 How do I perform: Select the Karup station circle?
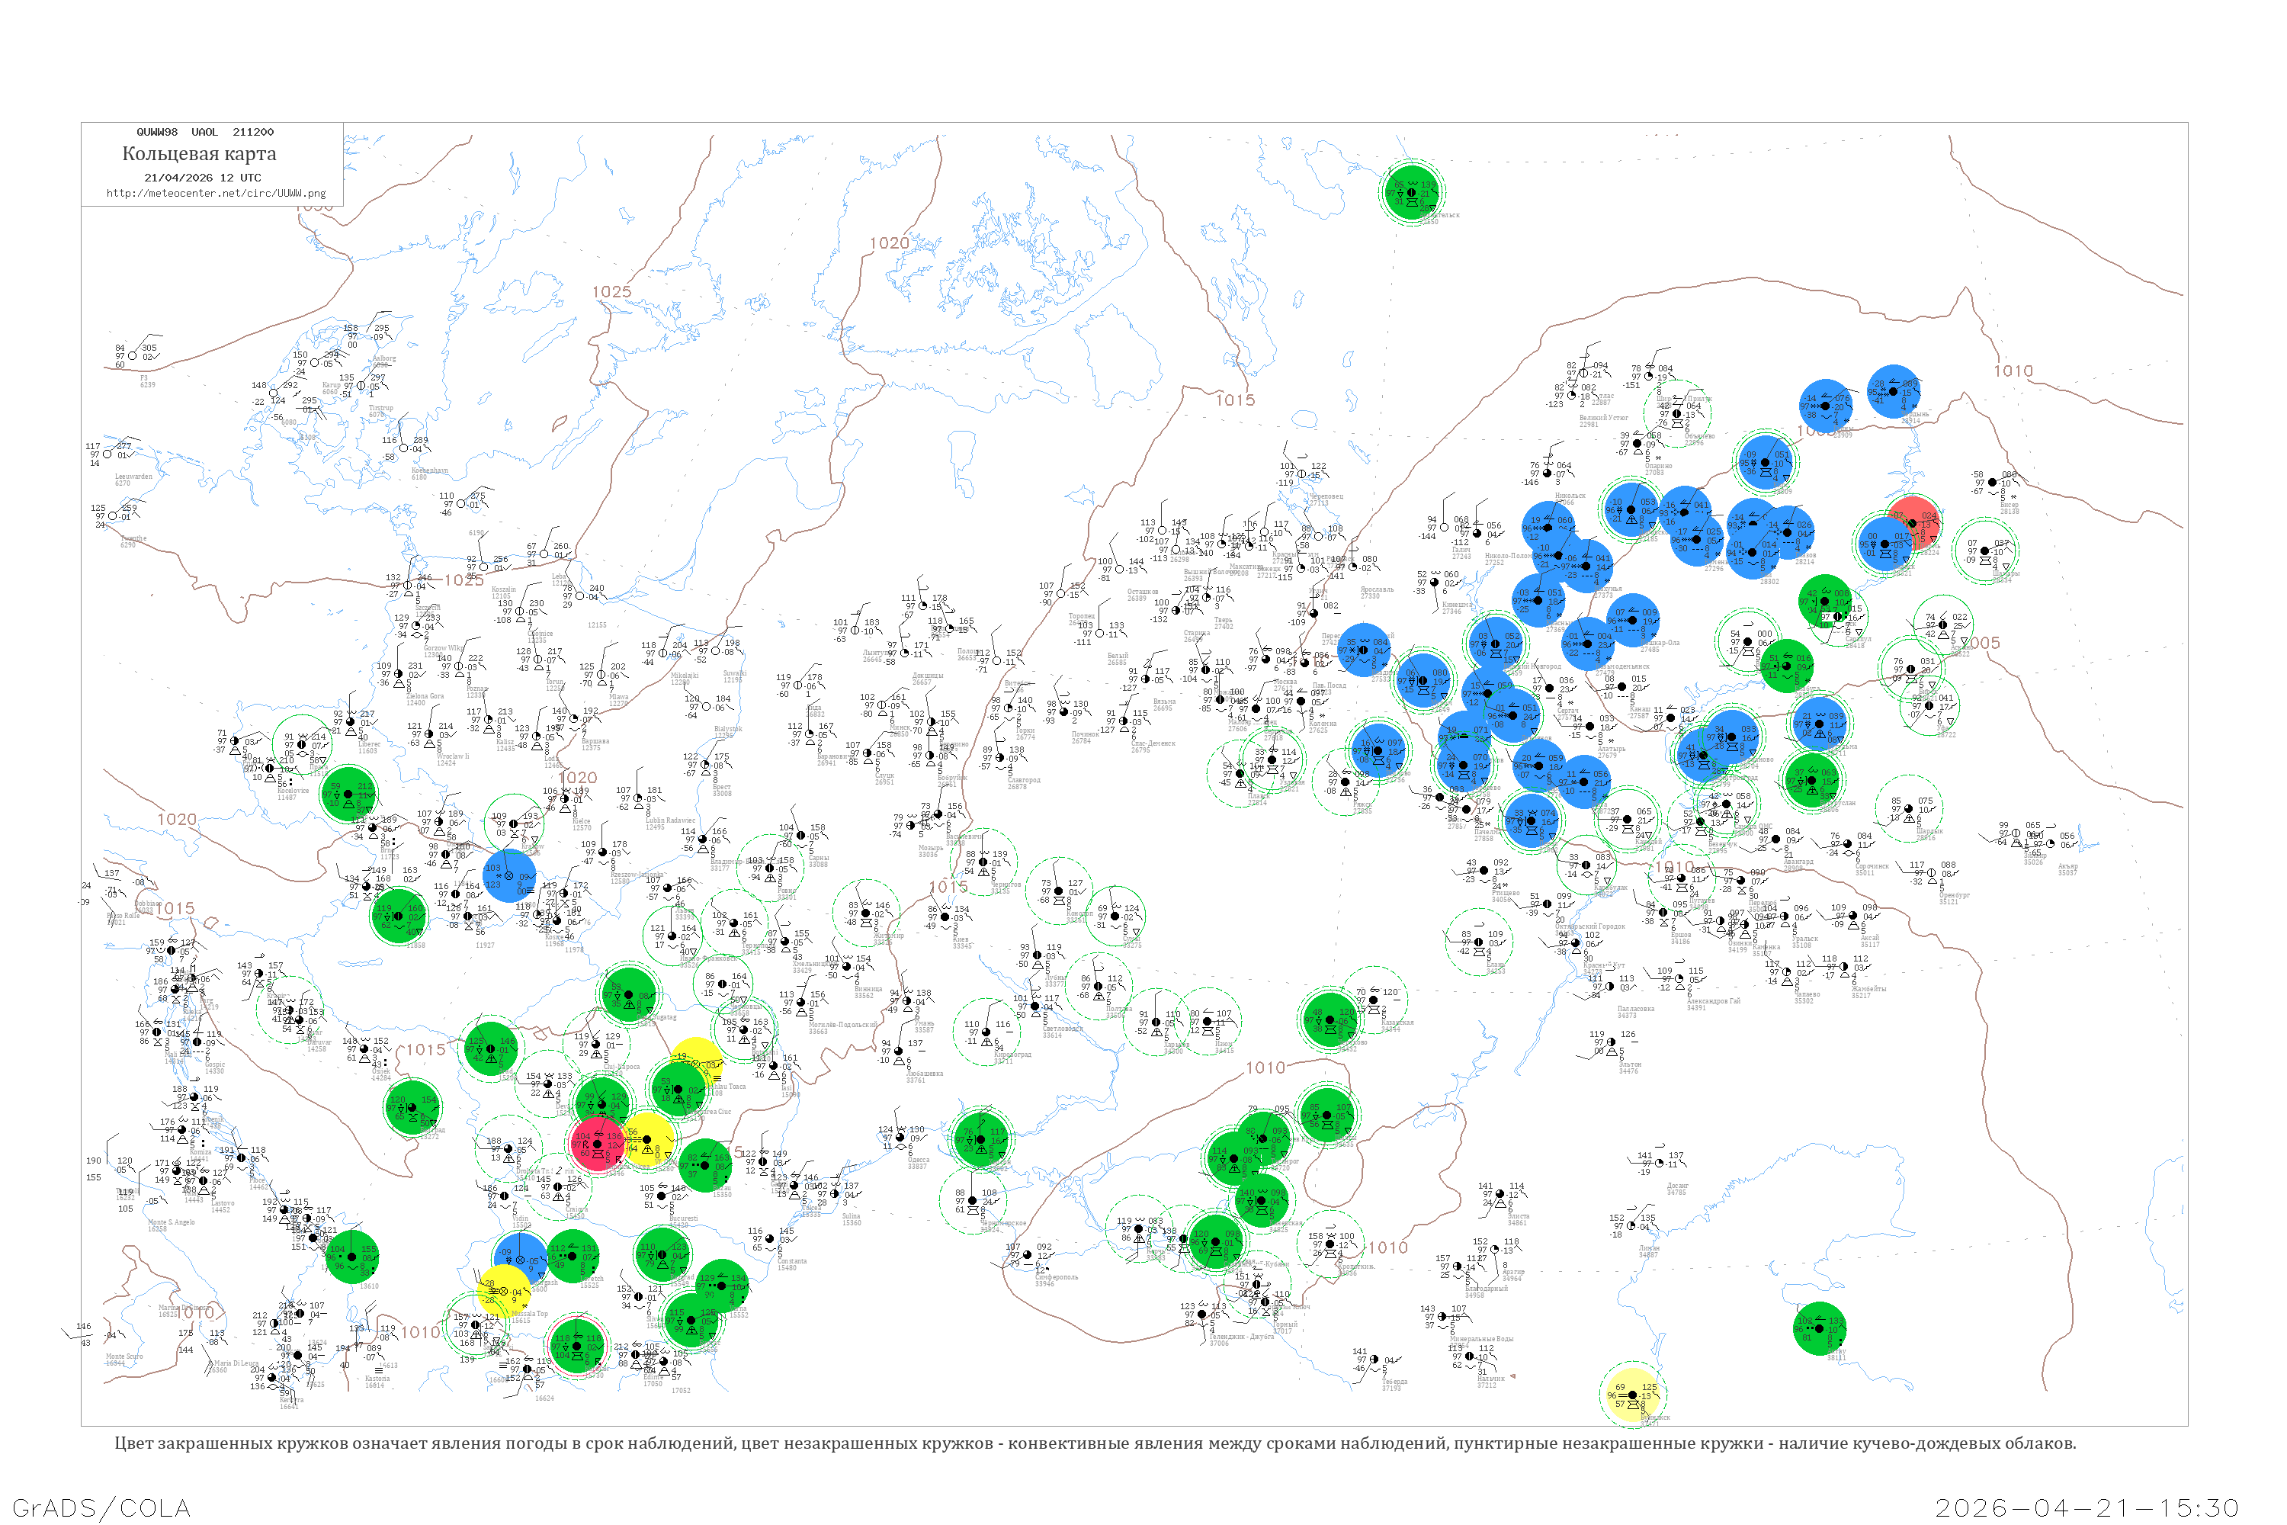[x=314, y=363]
